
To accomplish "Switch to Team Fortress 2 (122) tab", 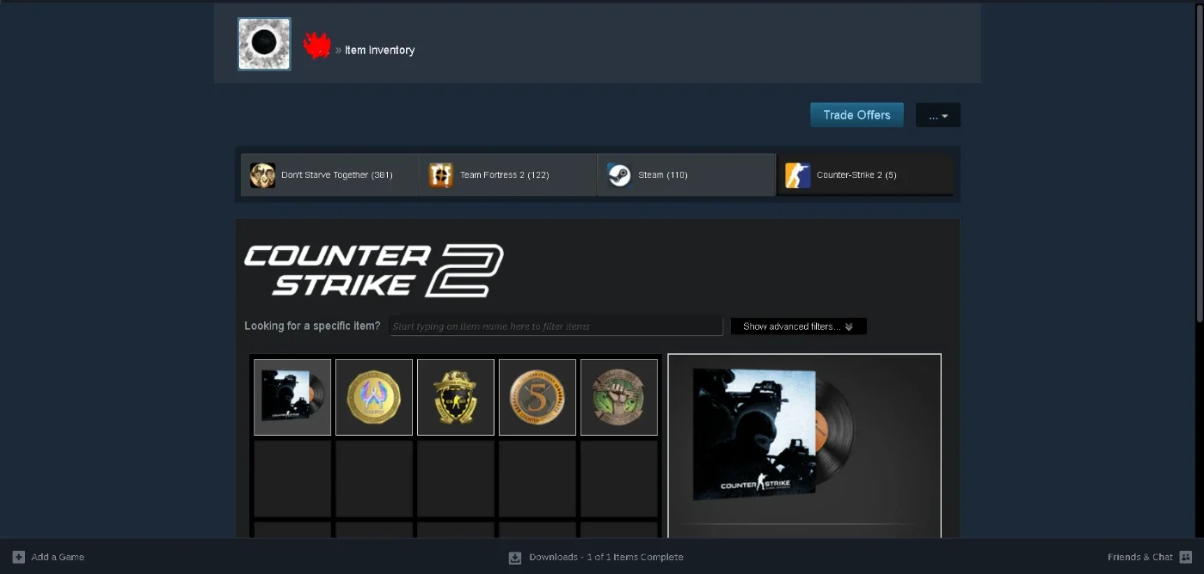I will tap(507, 174).
